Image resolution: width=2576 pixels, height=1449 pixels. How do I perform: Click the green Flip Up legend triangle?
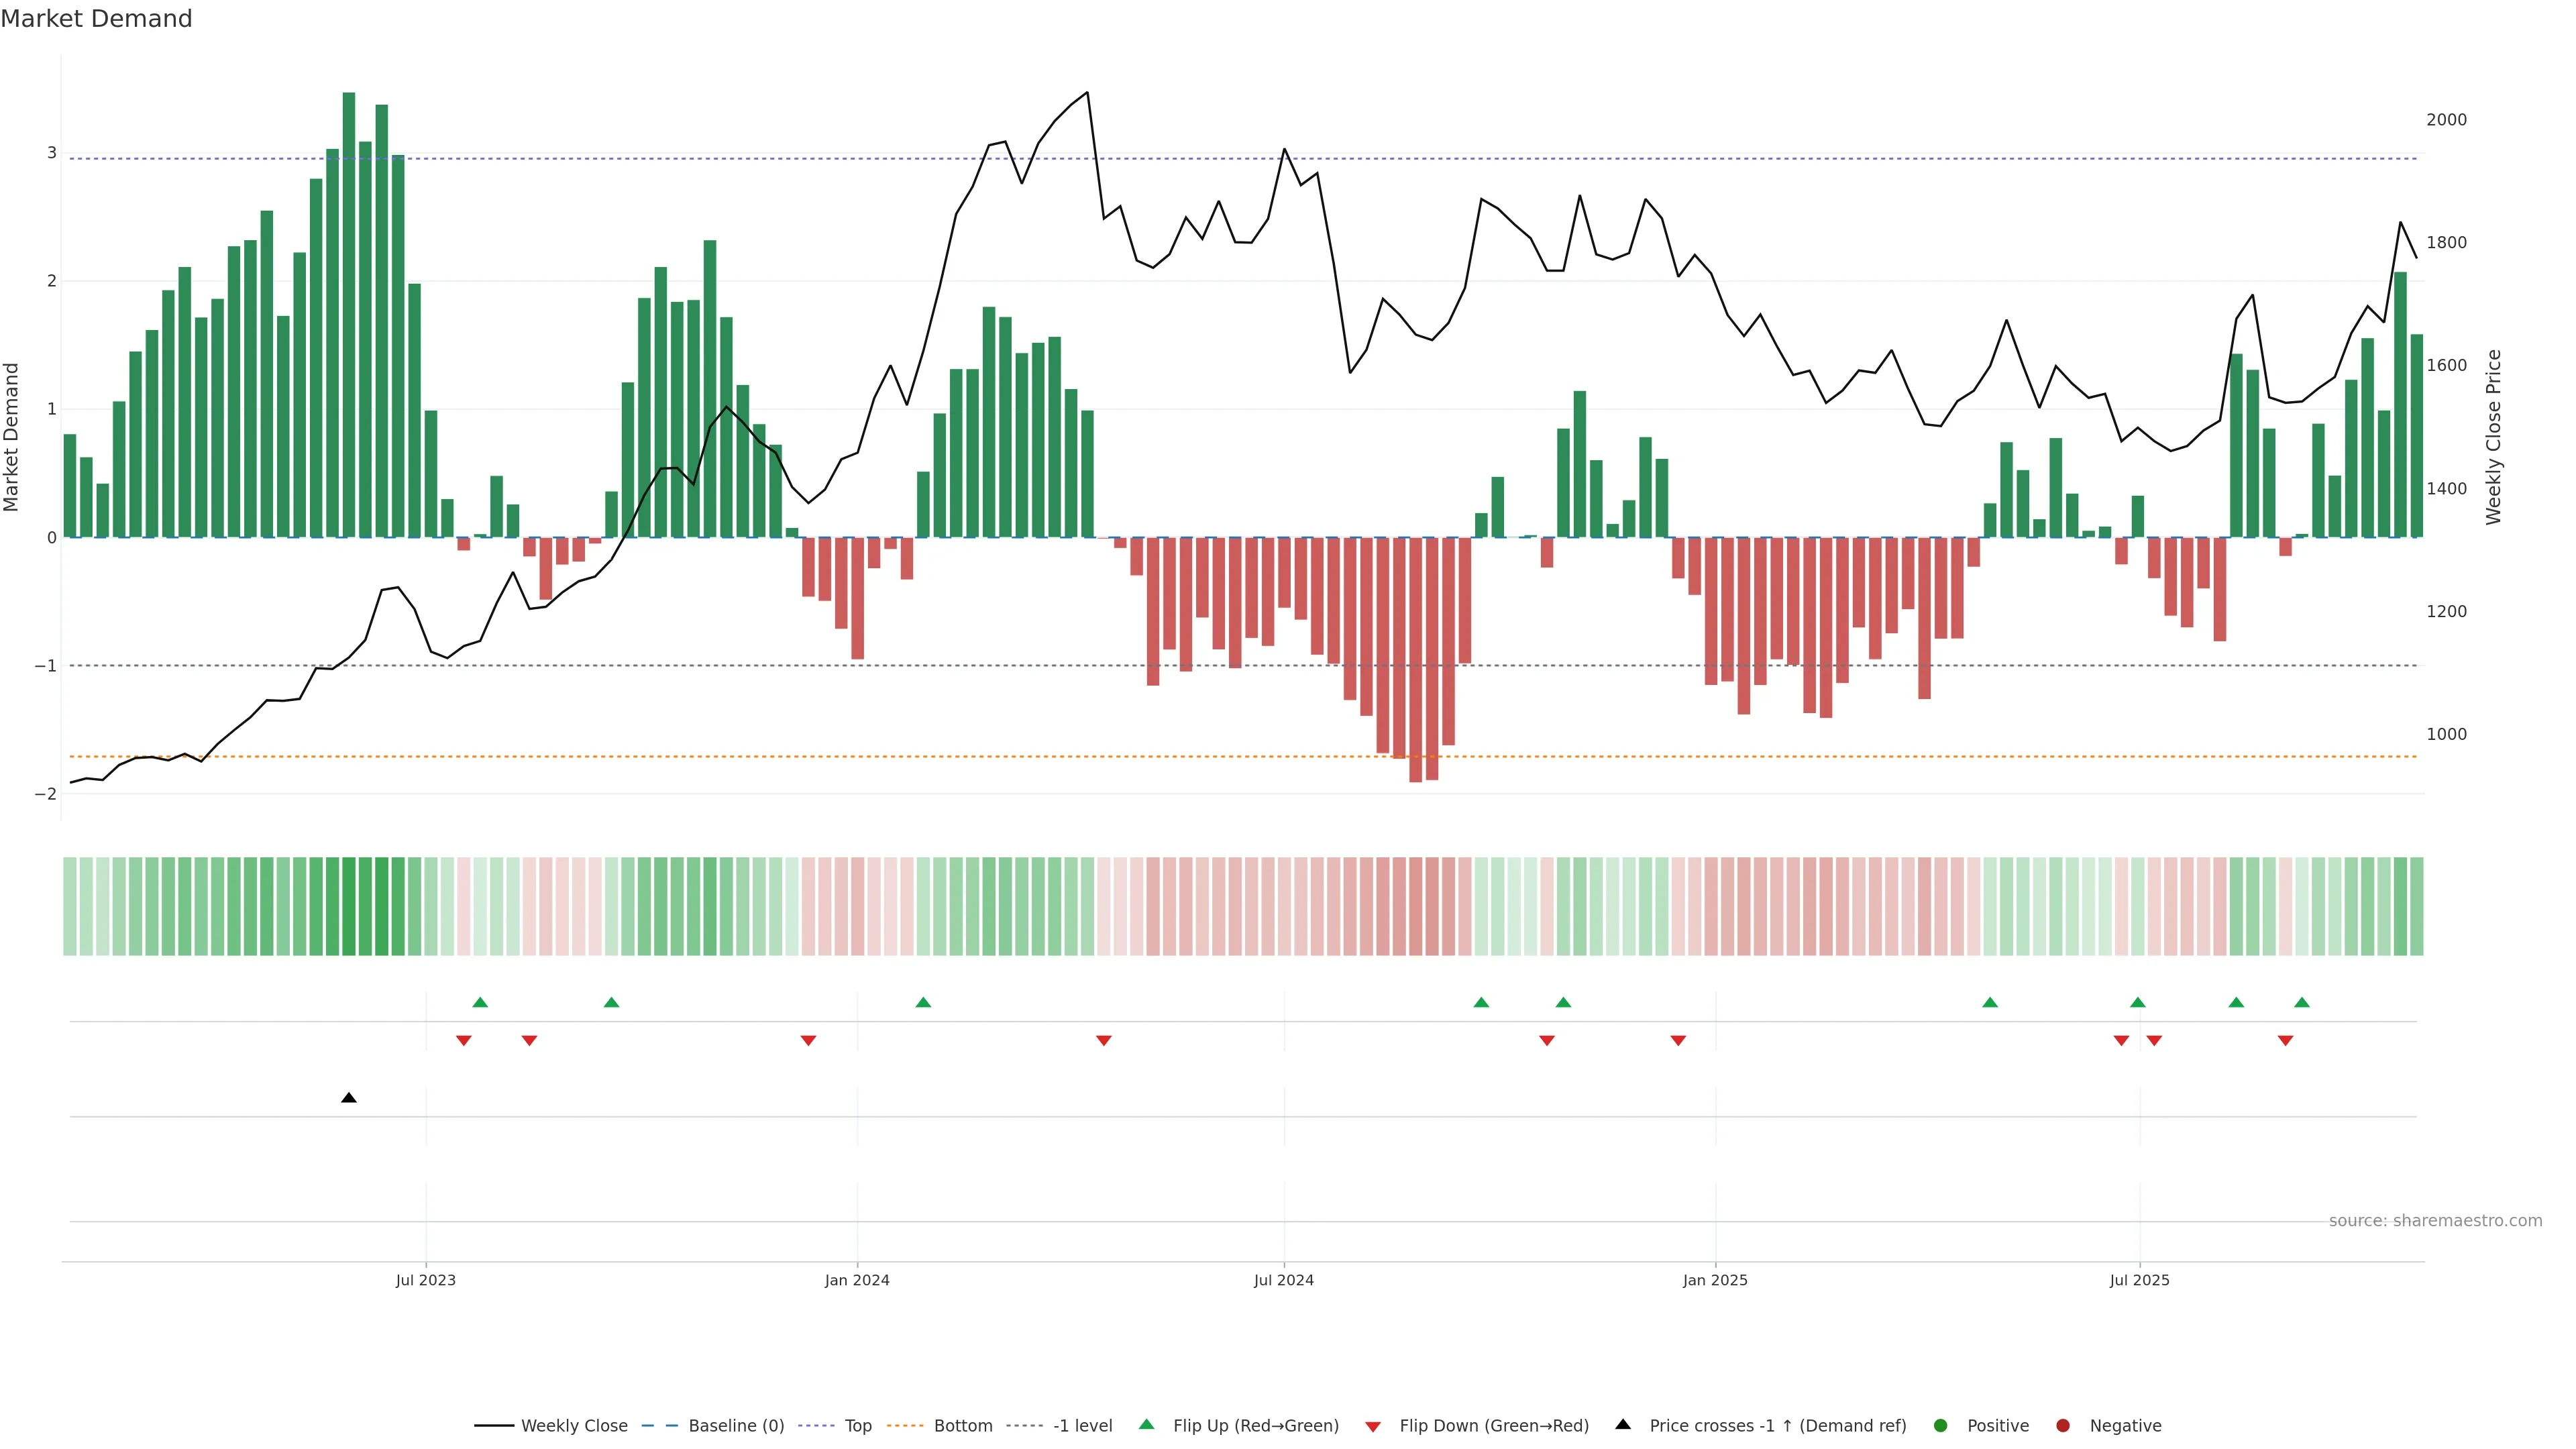pos(1146,1424)
